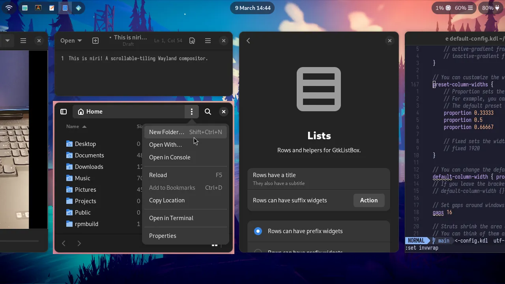Screen dimensions: 505x284
Task: Create a new document with the plus icon
Action: [x=95, y=40]
